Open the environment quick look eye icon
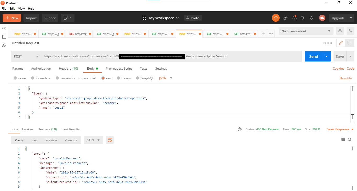The width and height of the screenshot is (357, 191). [340, 31]
